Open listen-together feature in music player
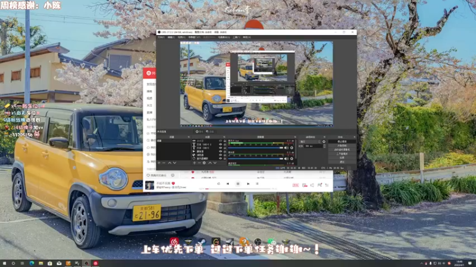The height and width of the screenshot is (267, 476). click(320, 185)
